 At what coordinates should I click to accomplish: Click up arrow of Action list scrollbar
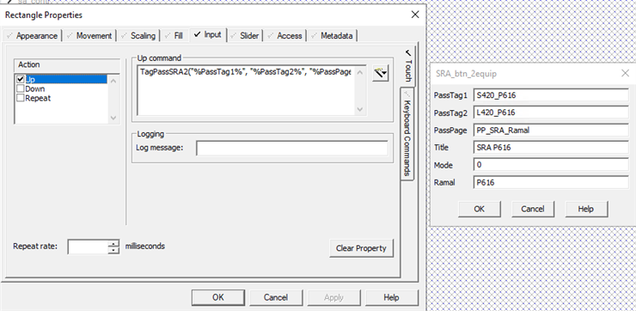[113, 81]
